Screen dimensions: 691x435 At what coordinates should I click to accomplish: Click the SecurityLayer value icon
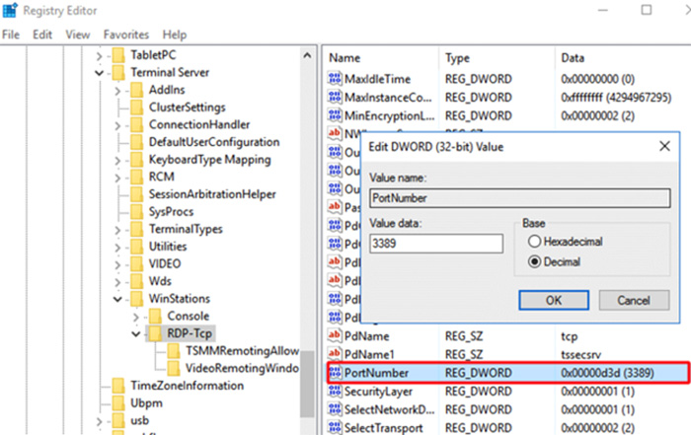pos(334,392)
